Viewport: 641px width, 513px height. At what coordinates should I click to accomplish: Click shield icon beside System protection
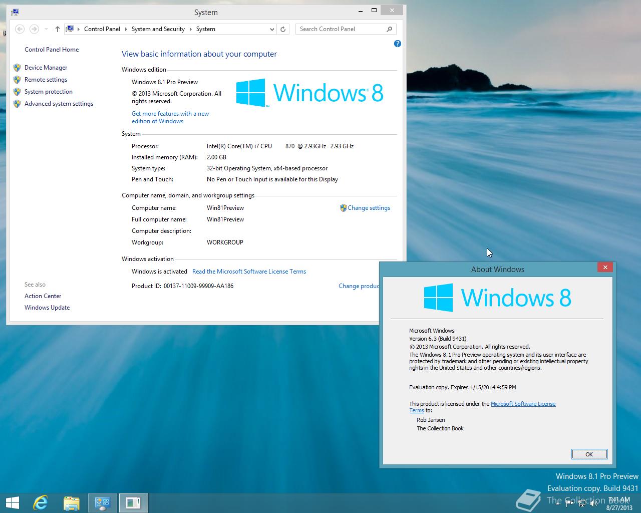17,92
